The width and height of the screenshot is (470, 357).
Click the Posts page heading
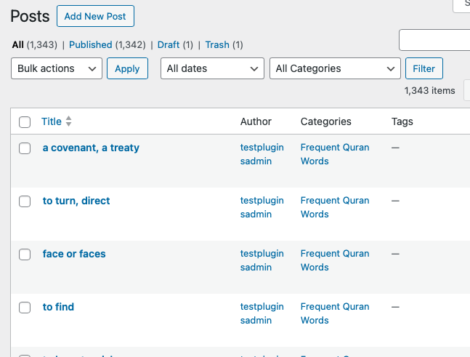tap(30, 16)
